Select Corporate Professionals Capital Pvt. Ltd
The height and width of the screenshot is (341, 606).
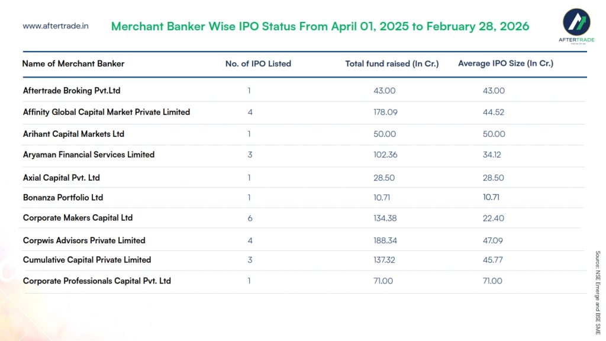point(97,281)
